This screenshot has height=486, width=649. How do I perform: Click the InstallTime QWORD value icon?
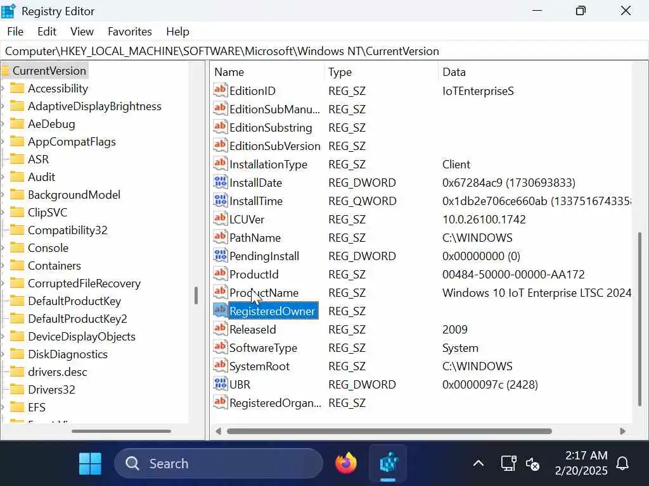[x=220, y=201]
